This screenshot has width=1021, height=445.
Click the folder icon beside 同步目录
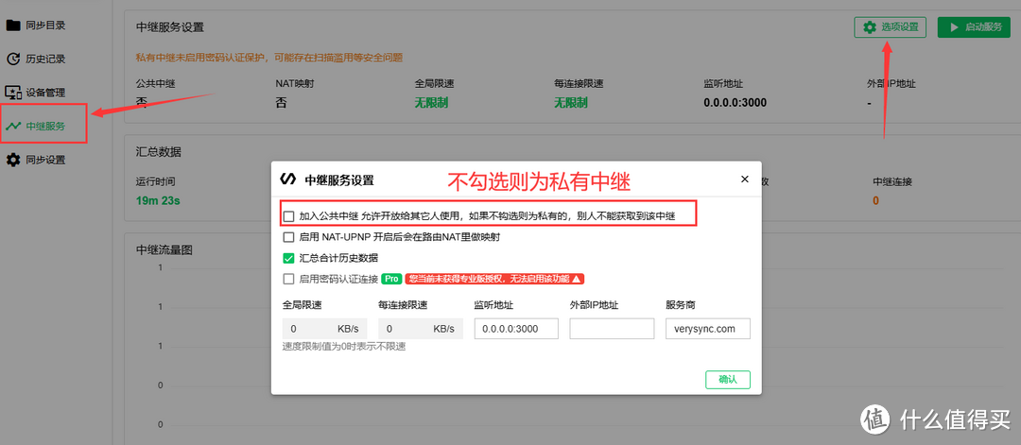[13, 26]
